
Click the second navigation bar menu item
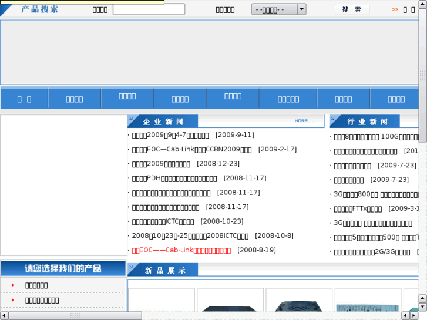point(75,99)
